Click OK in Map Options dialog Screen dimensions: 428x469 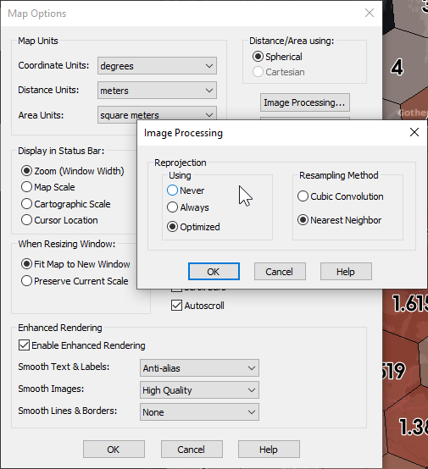tap(114, 450)
